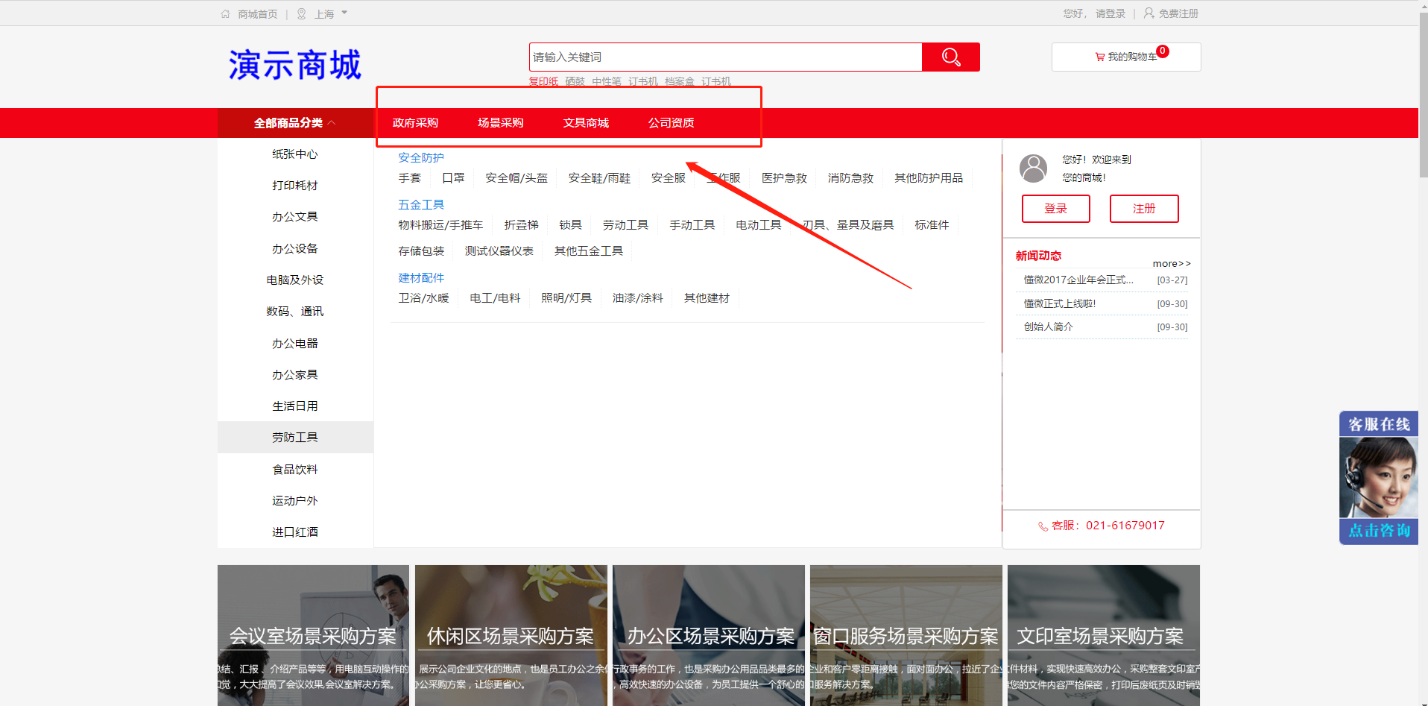Collapse the 全部商品分类 menu chevron
Image resolution: width=1428 pixels, height=706 pixels.
(332, 123)
